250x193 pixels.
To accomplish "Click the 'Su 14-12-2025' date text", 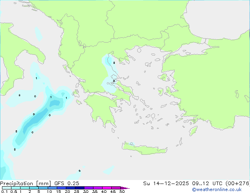I will [x=166, y=184].
